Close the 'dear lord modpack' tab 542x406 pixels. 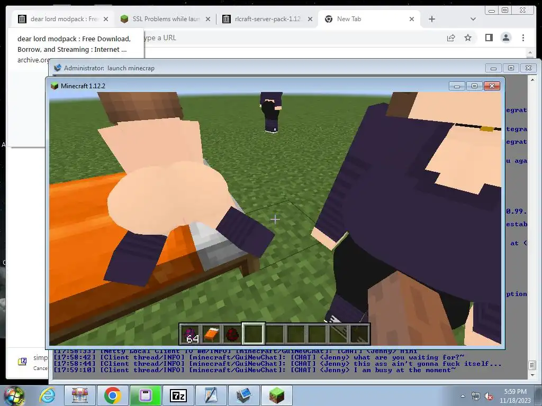coord(106,19)
